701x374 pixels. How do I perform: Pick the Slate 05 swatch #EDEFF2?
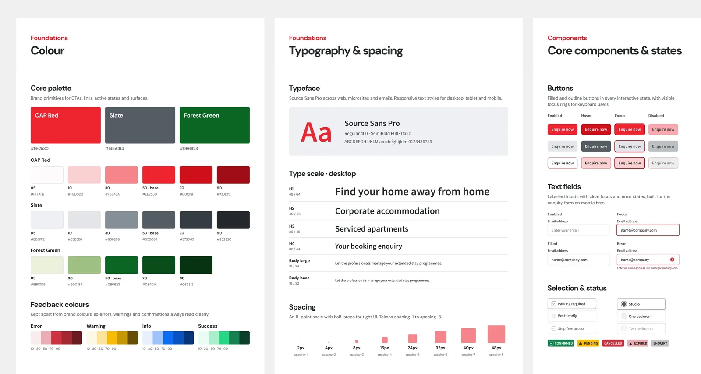[x=47, y=220]
